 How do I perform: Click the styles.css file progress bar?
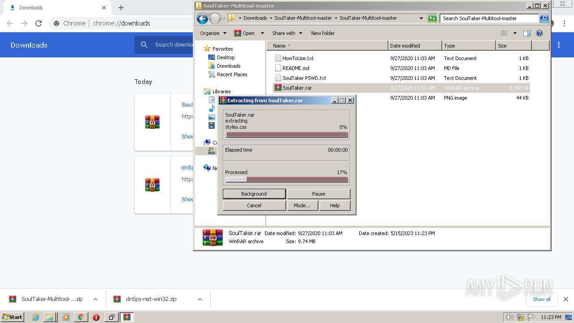point(287,135)
